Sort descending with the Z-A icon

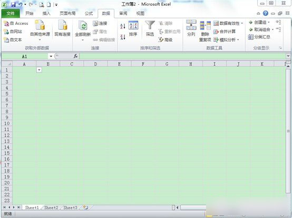123,37
